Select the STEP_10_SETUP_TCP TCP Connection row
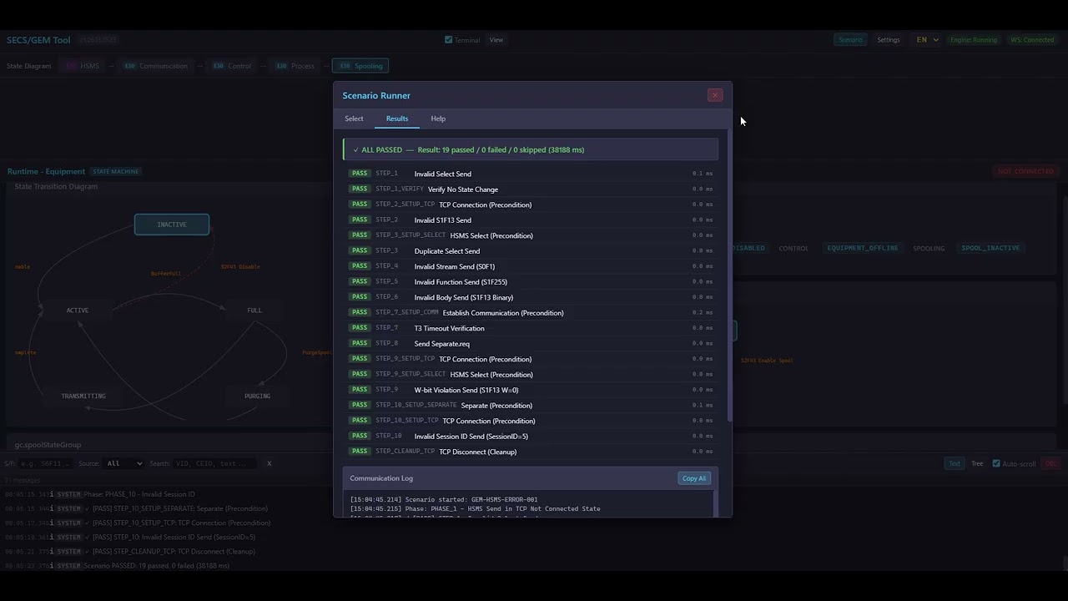 [531, 421]
